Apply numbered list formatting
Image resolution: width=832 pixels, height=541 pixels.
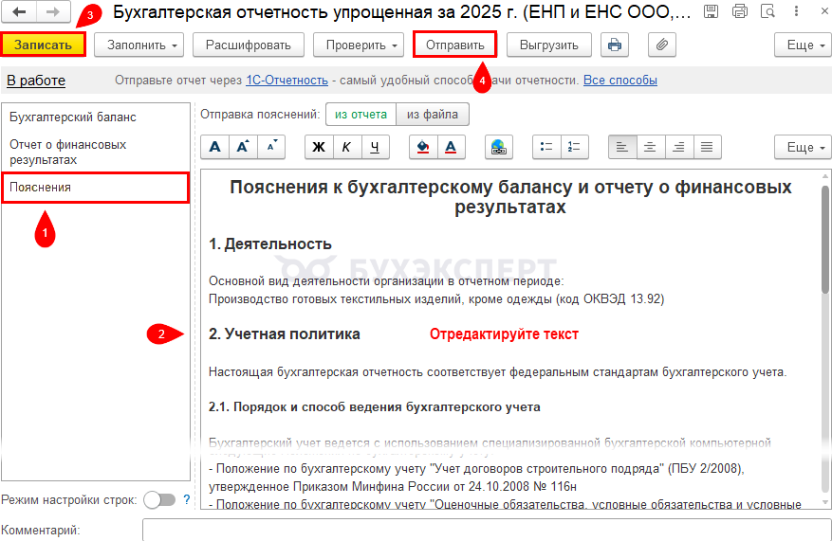click(574, 147)
